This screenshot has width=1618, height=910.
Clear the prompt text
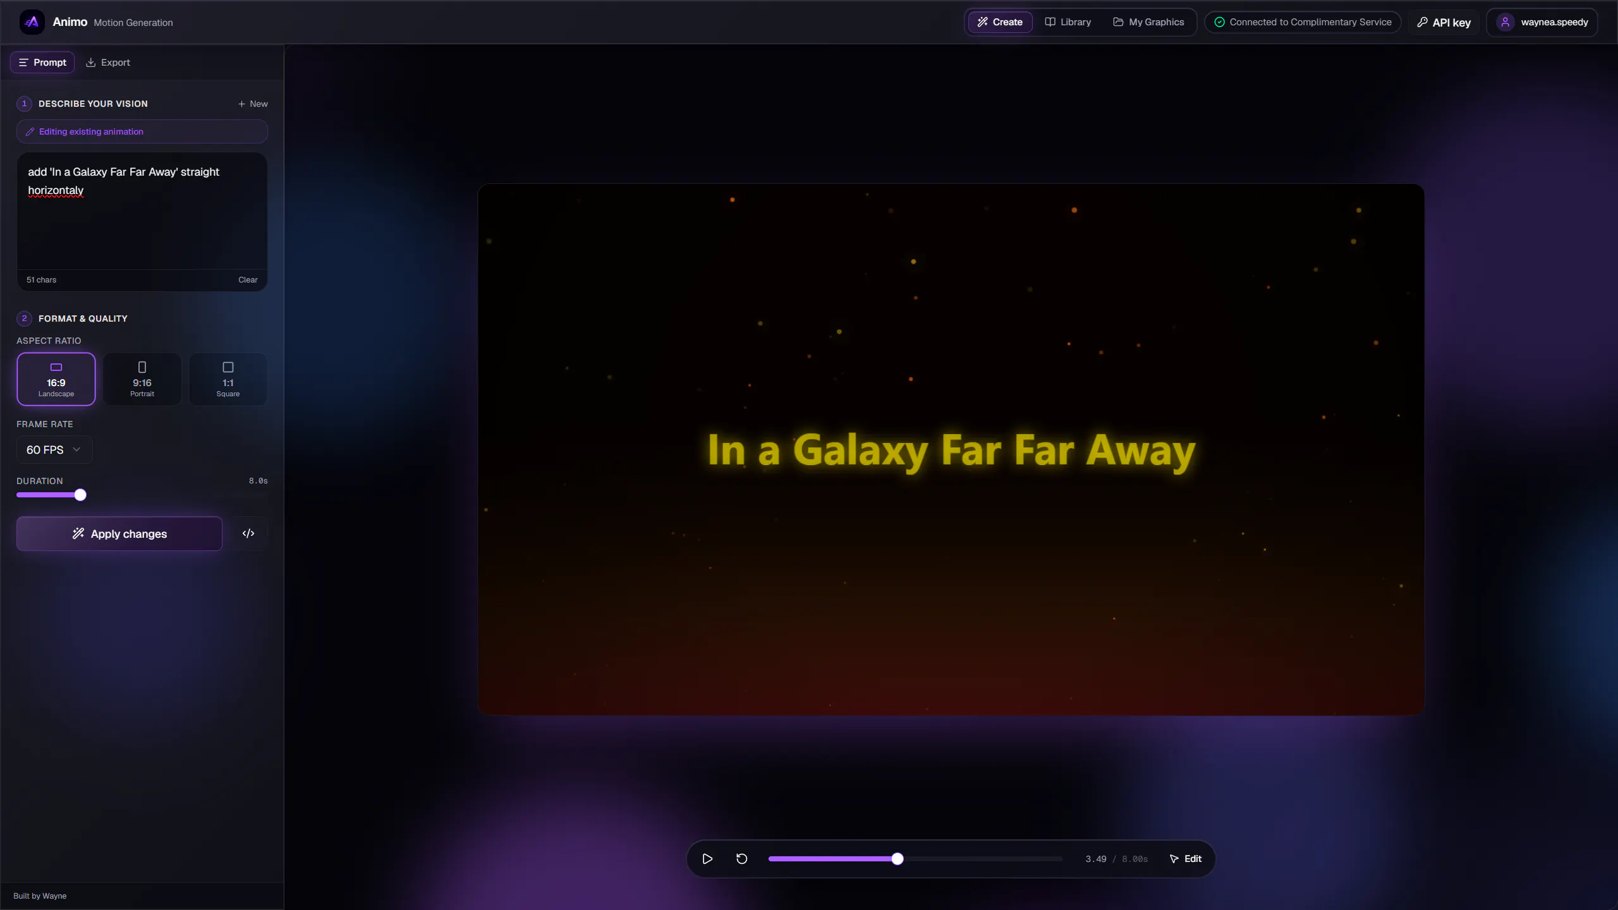tap(248, 280)
